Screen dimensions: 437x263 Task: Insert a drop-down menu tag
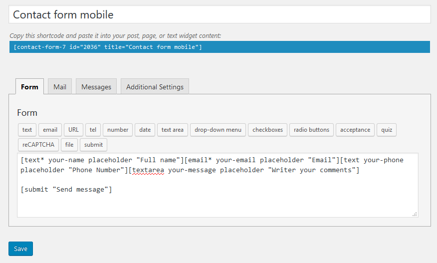click(x=218, y=130)
